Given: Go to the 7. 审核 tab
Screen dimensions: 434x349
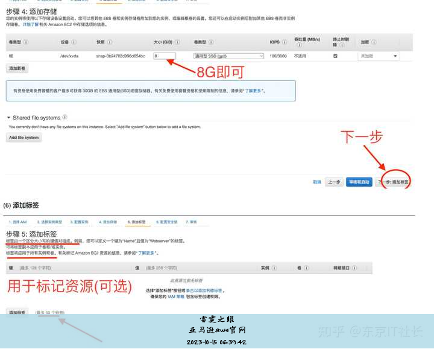Looking at the screenshot, I should coord(191,222).
